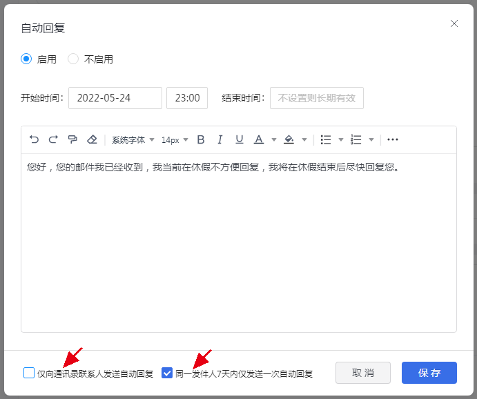Uncheck 同一发件人7天内仅发送一次自动回复
This screenshot has width=477, height=399.
pyautogui.click(x=167, y=373)
